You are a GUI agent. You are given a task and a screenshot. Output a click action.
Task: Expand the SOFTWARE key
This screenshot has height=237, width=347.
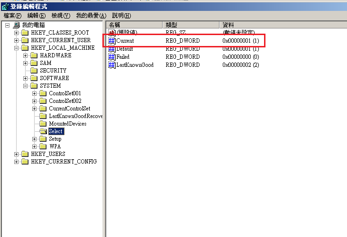[25, 78]
